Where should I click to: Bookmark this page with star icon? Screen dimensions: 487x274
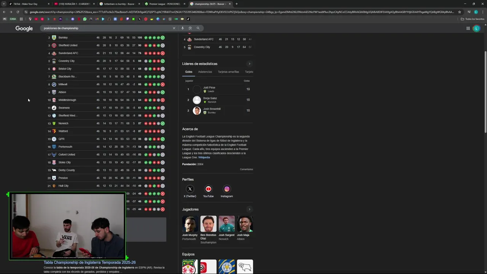459,12
